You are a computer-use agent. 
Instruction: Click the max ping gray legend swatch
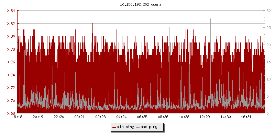click(138, 127)
